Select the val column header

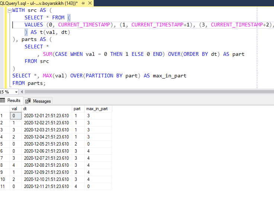[x=14, y=109]
